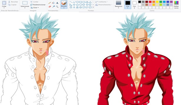
Task: Pick the green palette swatch
Action: point(161,2)
